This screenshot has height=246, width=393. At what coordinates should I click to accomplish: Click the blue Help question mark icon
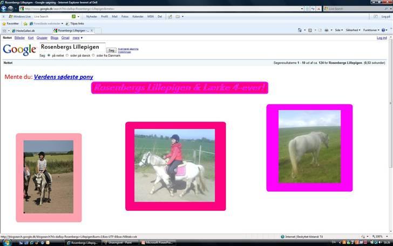pos(383,30)
